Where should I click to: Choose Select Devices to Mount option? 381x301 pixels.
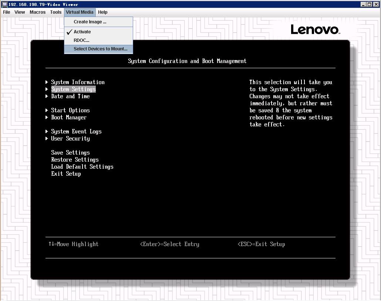tap(100, 49)
